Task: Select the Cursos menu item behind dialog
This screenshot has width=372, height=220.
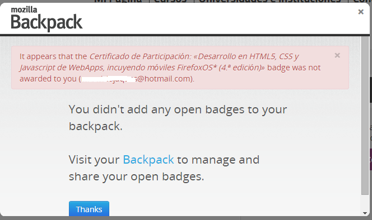Action: tap(171, 1)
